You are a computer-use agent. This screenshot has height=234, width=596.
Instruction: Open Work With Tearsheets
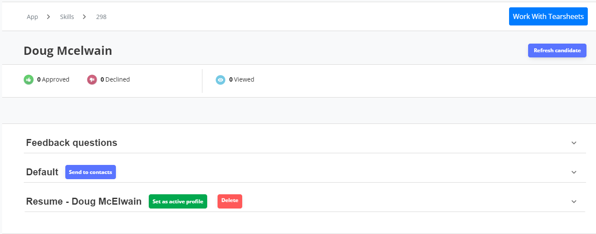(x=548, y=16)
